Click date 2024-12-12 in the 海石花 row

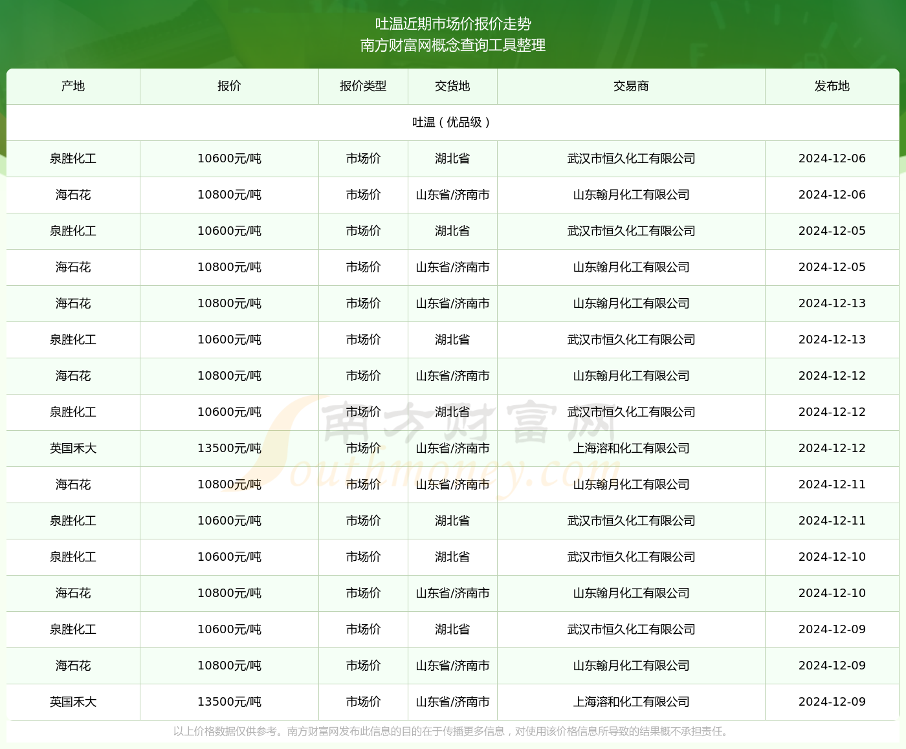pos(832,376)
